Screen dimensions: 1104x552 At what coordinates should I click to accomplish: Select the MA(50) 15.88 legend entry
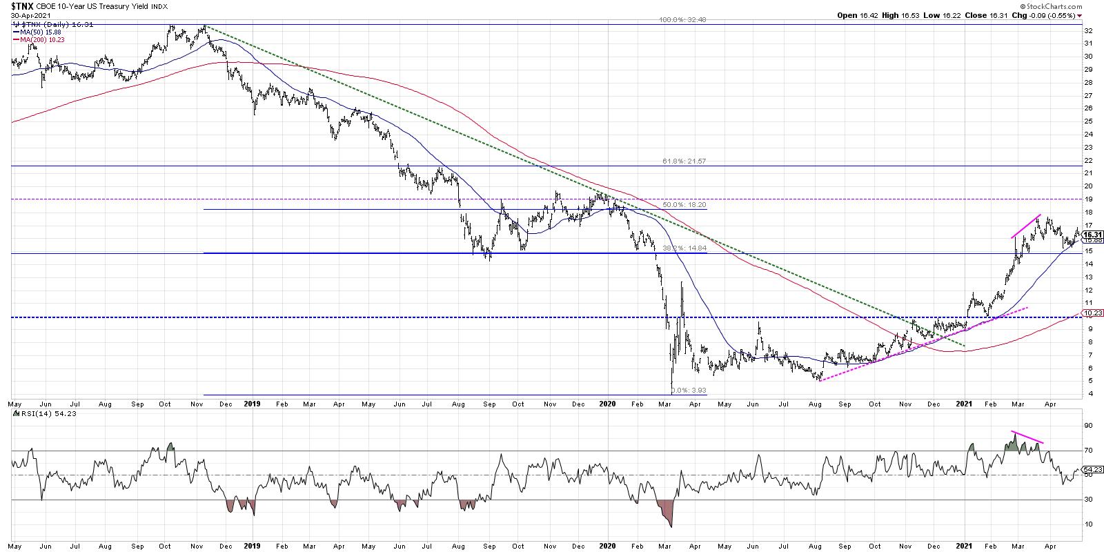pos(41,32)
